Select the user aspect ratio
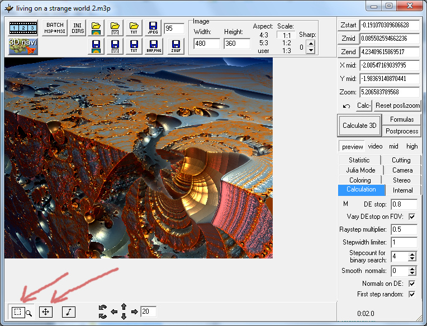Screen dimensions: 427x326 tap(263, 51)
